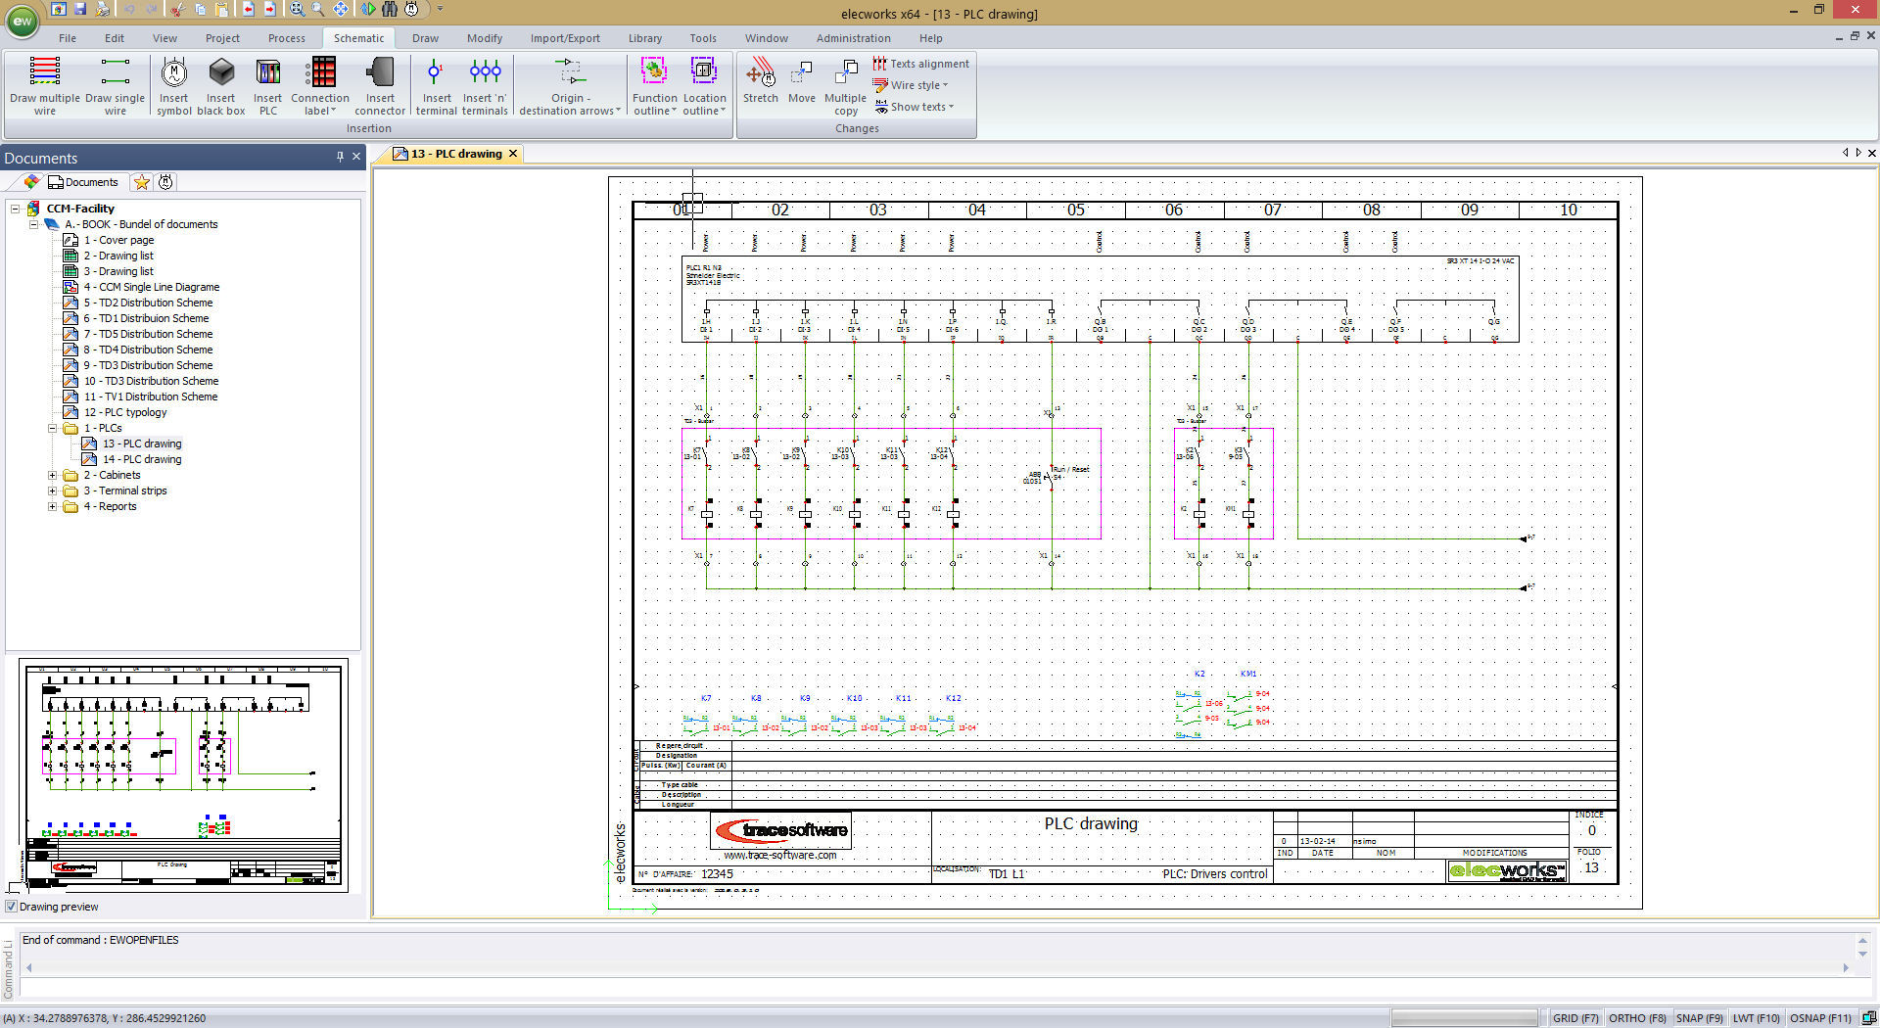The width and height of the screenshot is (1880, 1028).
Task: Expand the 4 - Reports folder
Action: [x=52, y=506]
